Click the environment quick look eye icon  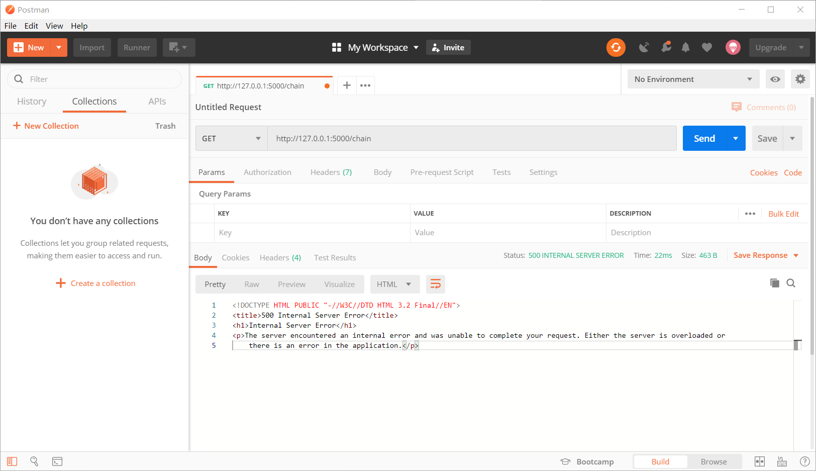[775, 79]
